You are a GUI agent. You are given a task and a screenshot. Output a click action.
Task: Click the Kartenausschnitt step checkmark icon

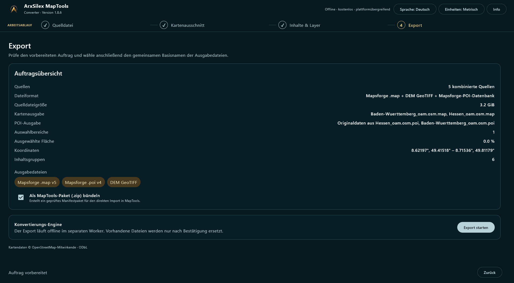164,25
